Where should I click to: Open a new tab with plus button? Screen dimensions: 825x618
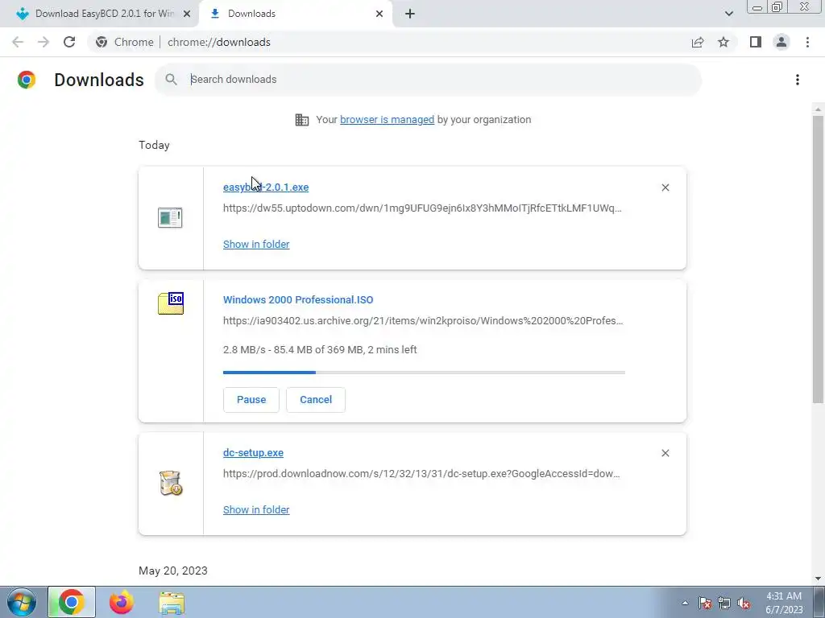click(x=410, y=14)
